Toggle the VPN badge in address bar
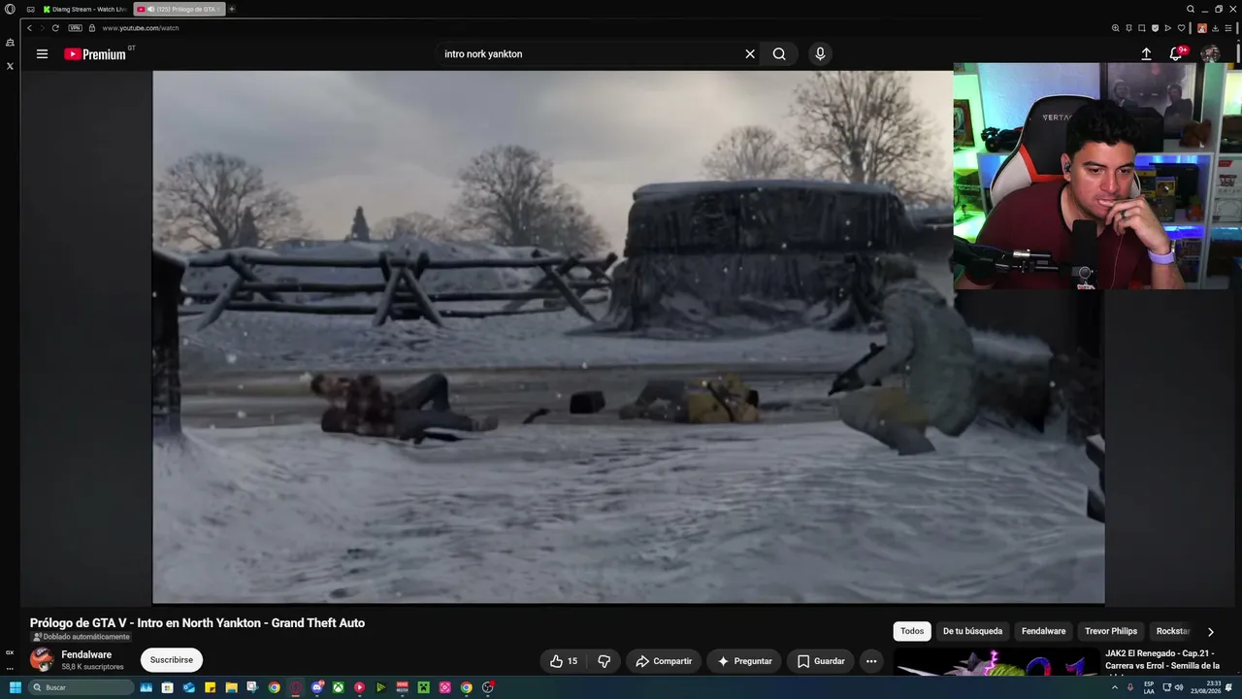 tap(75, 28)
